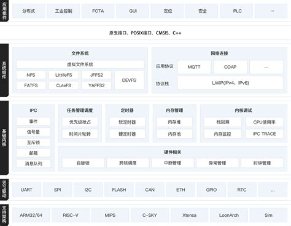The width and height of the screenshot is (291, 226).
Task: Select the CPU使用率 box
Action: 265,122
